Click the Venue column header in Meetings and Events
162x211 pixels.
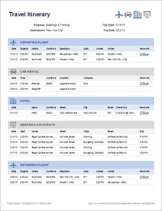click(35, 131)
